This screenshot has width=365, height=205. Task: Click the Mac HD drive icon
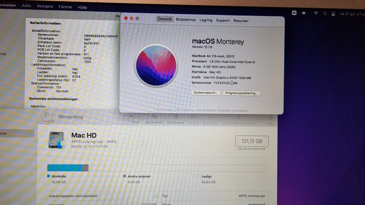coord(56,140)
